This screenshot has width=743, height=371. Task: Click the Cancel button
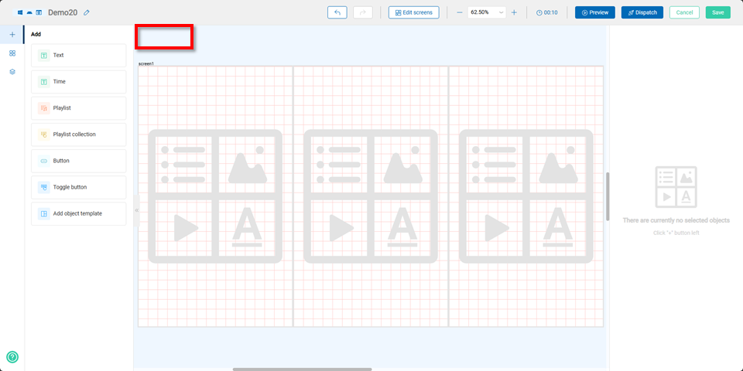(x=684, y=13)
